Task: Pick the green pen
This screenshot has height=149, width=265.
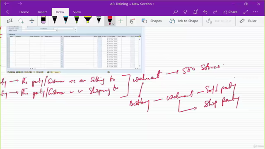Action: coord(77,20)
